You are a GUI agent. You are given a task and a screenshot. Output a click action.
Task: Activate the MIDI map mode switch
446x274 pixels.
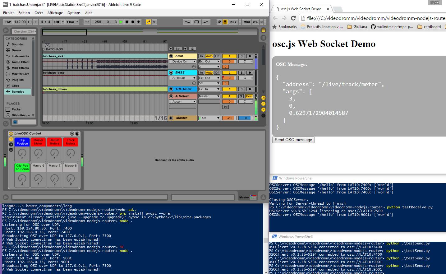[x=247, y=22]
